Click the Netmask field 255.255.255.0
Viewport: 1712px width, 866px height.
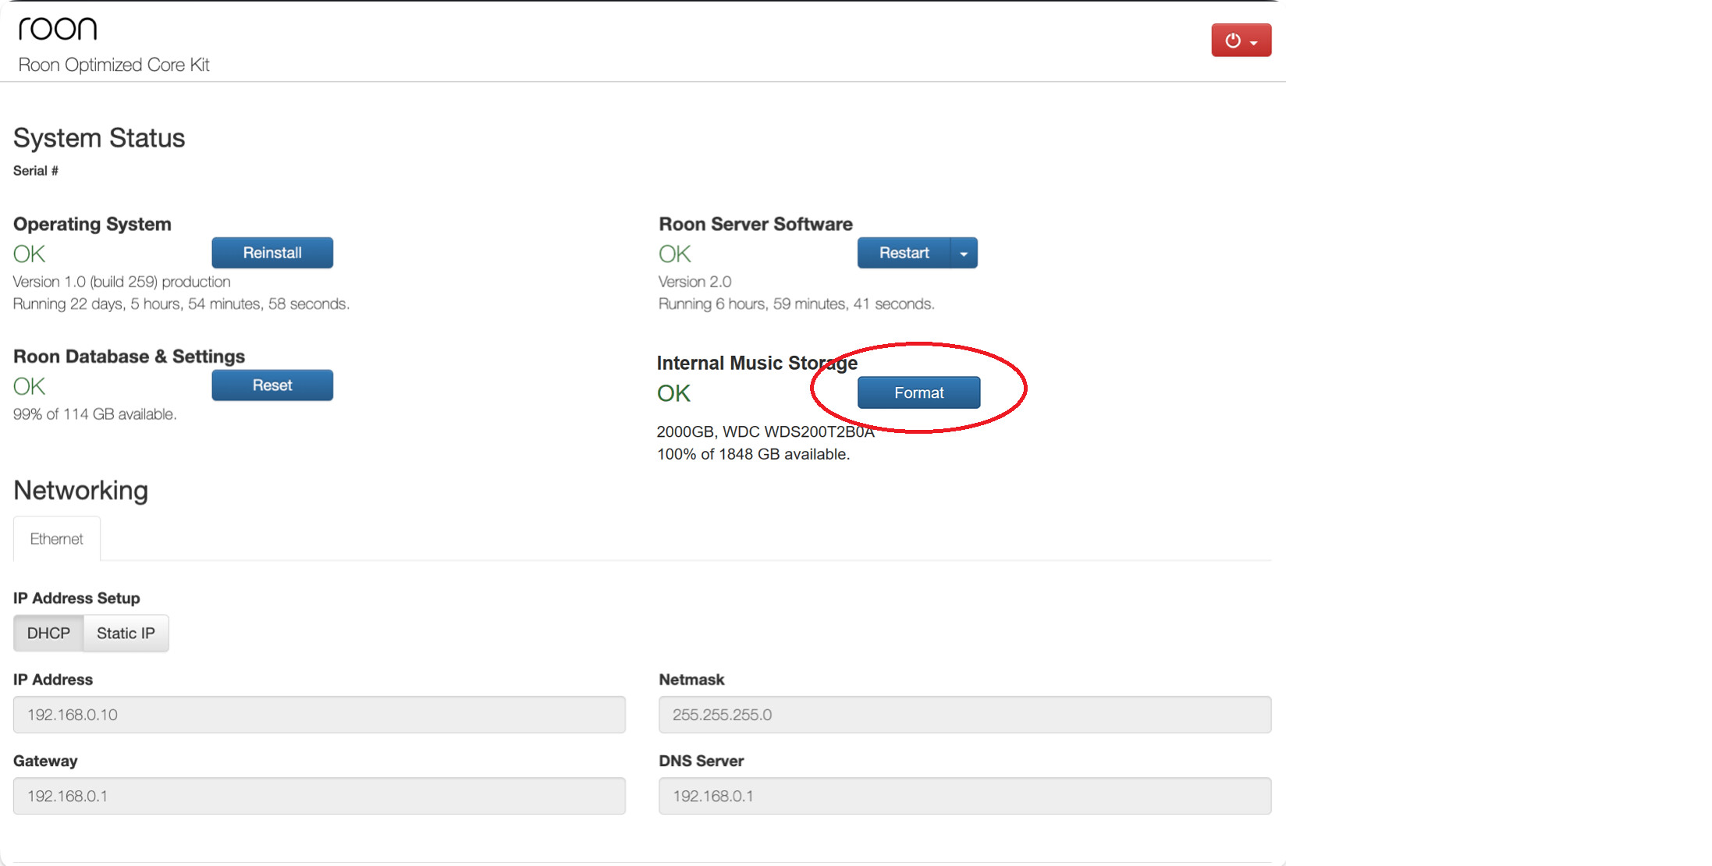[964, 715]
